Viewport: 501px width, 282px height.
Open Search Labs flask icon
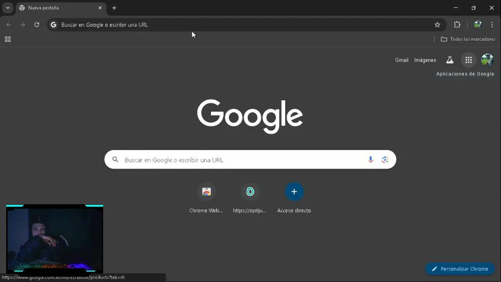point(450,60)
